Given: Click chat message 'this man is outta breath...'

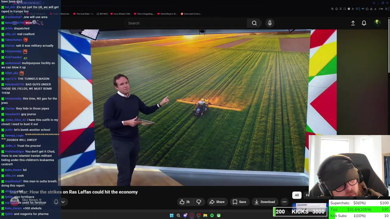Looking at the screenshot, I should coord(29,183).
